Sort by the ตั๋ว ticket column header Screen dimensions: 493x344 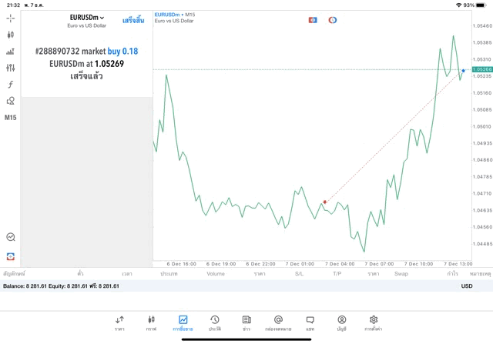(x=80, y=274)
